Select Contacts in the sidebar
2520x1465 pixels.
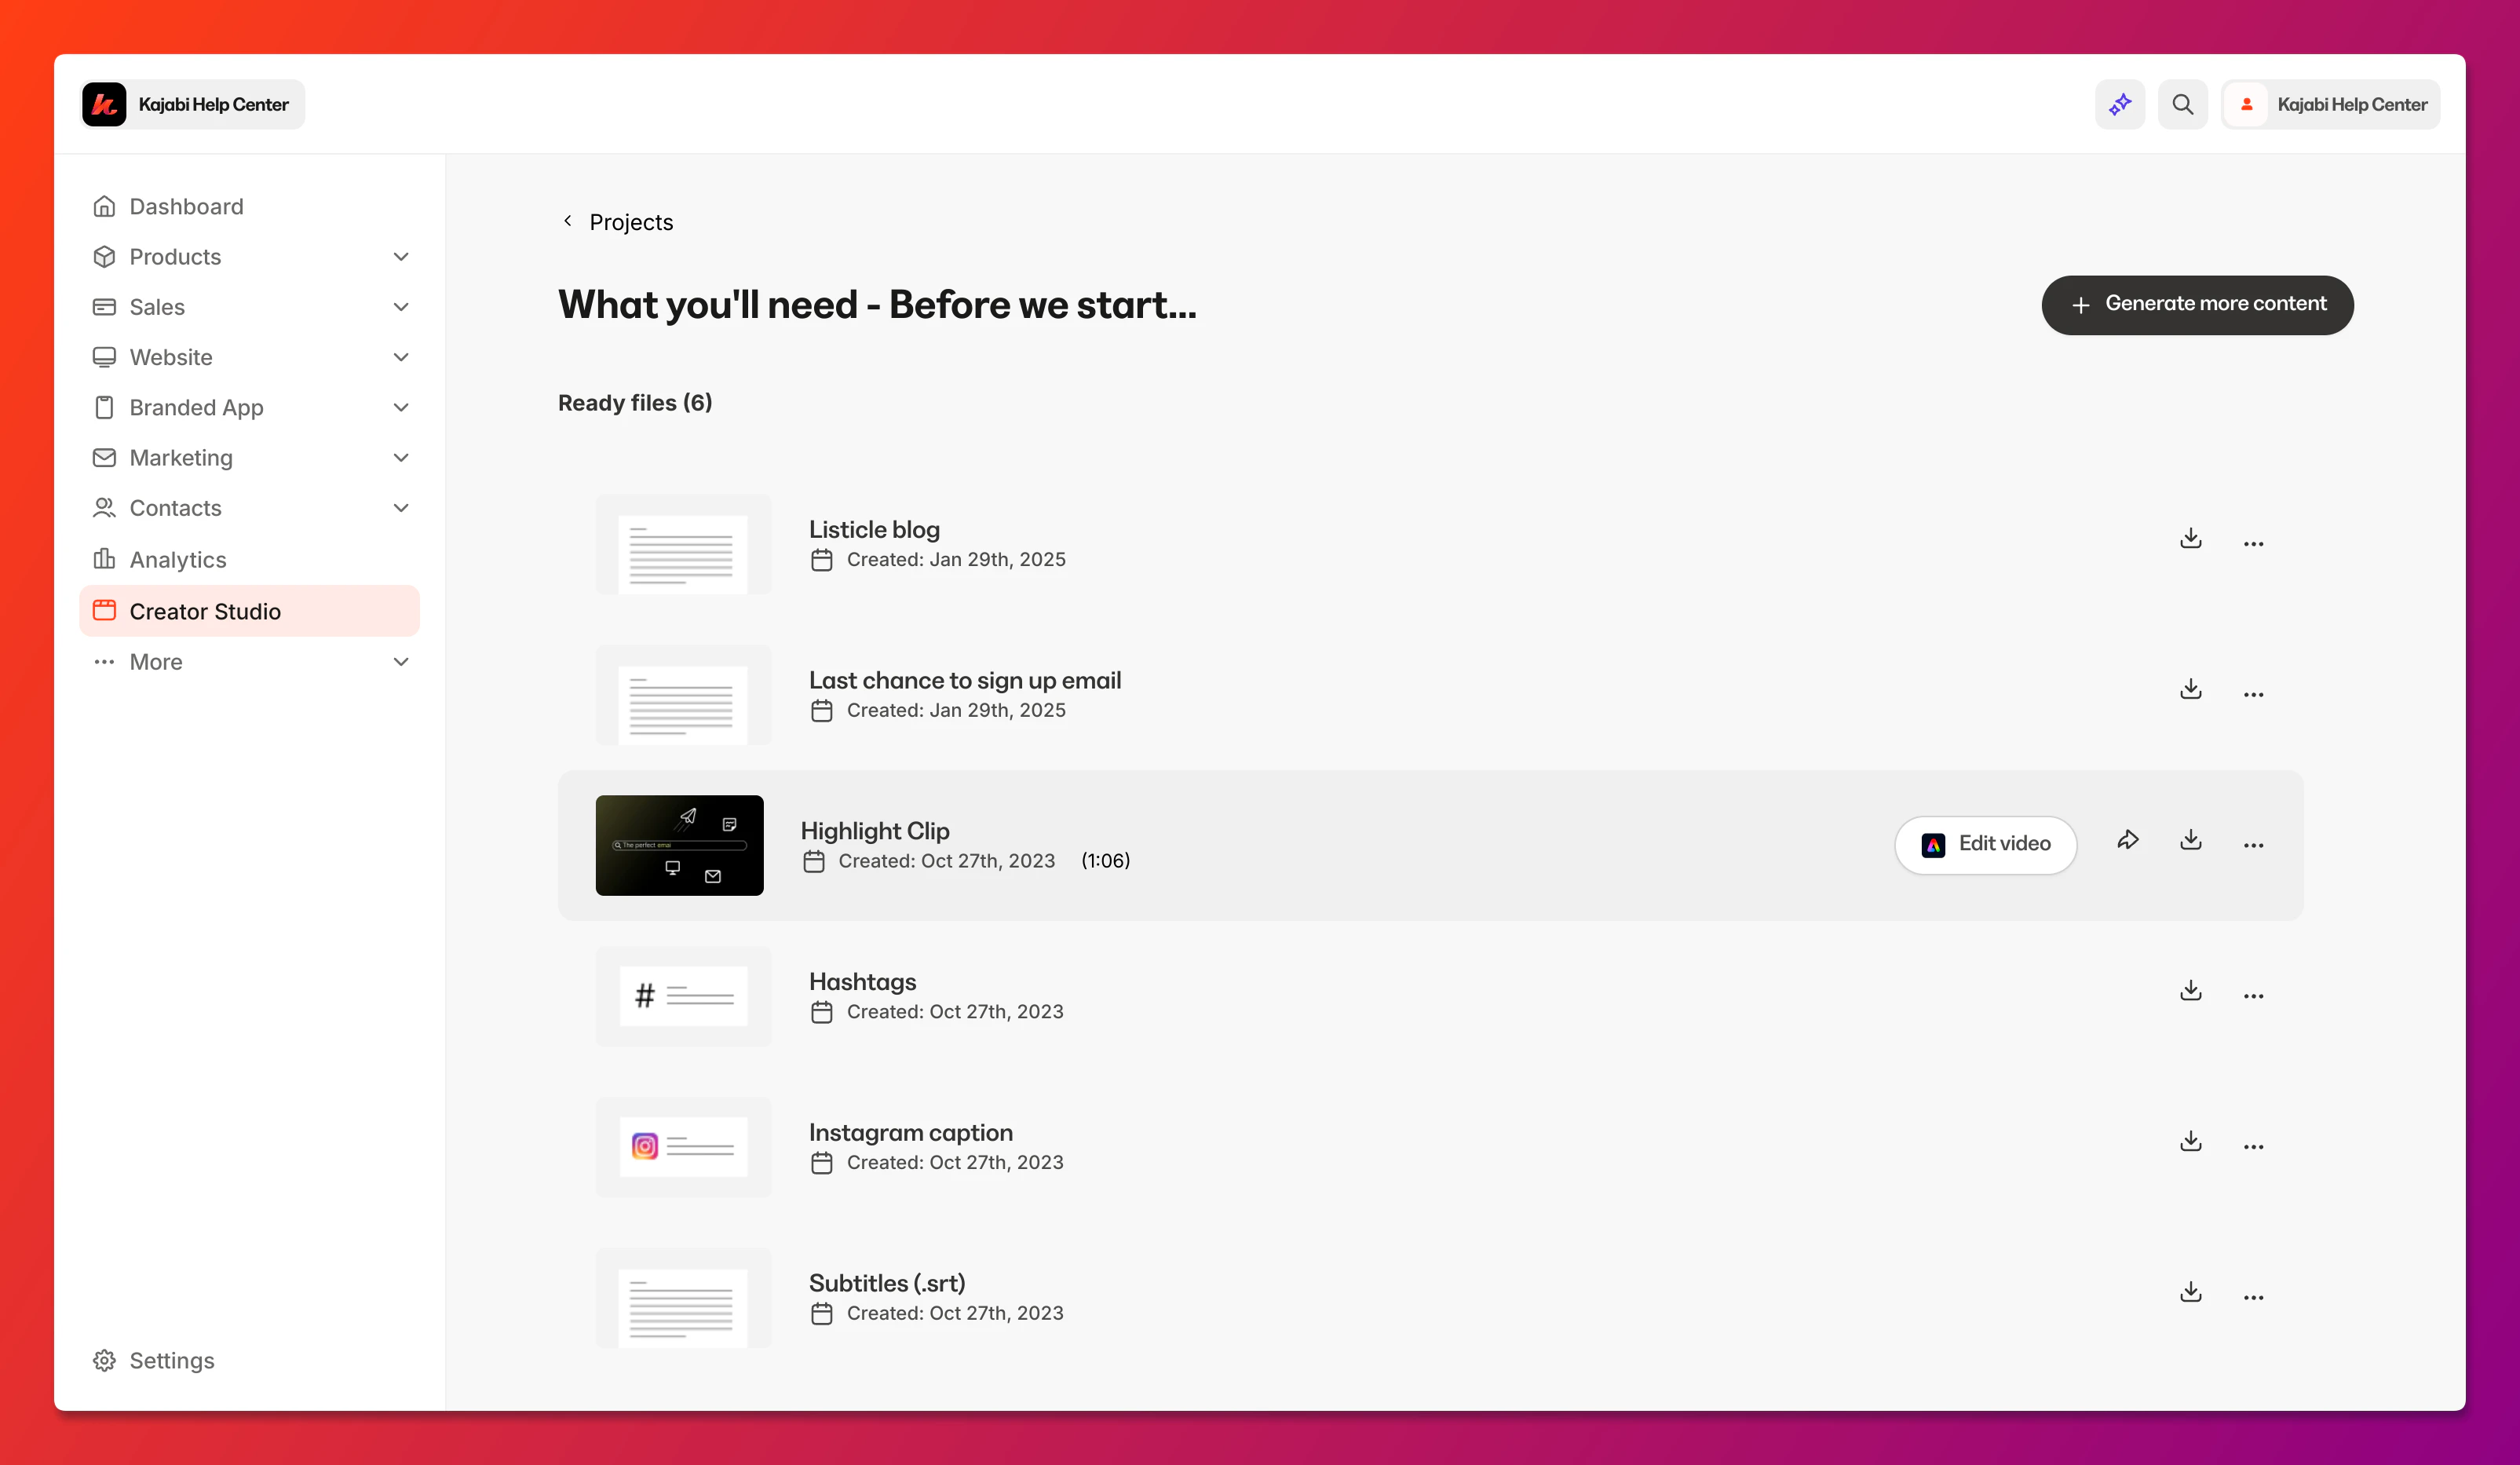tap(175, 508)
